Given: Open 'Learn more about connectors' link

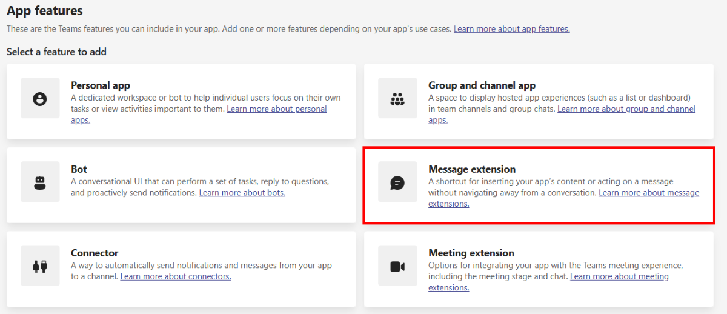Looking at the screenshot, I should coord(176,276).
